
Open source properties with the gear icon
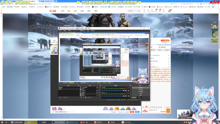coord(86,98)
